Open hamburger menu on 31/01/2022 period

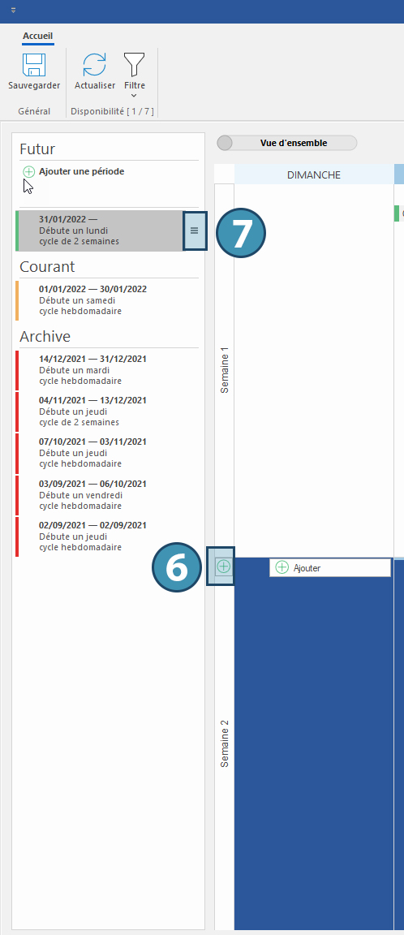(x=194, y=231)
